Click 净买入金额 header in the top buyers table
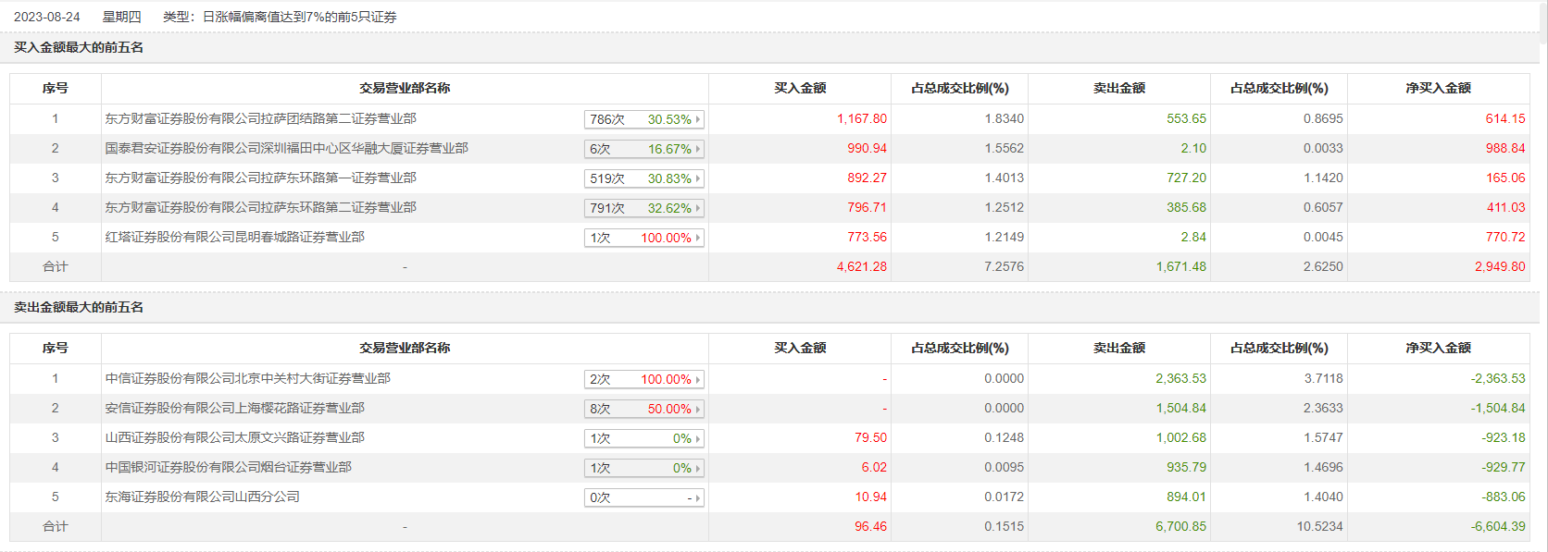Image resolution: width=1548 pixels, height=552 pixels. 1438,89
